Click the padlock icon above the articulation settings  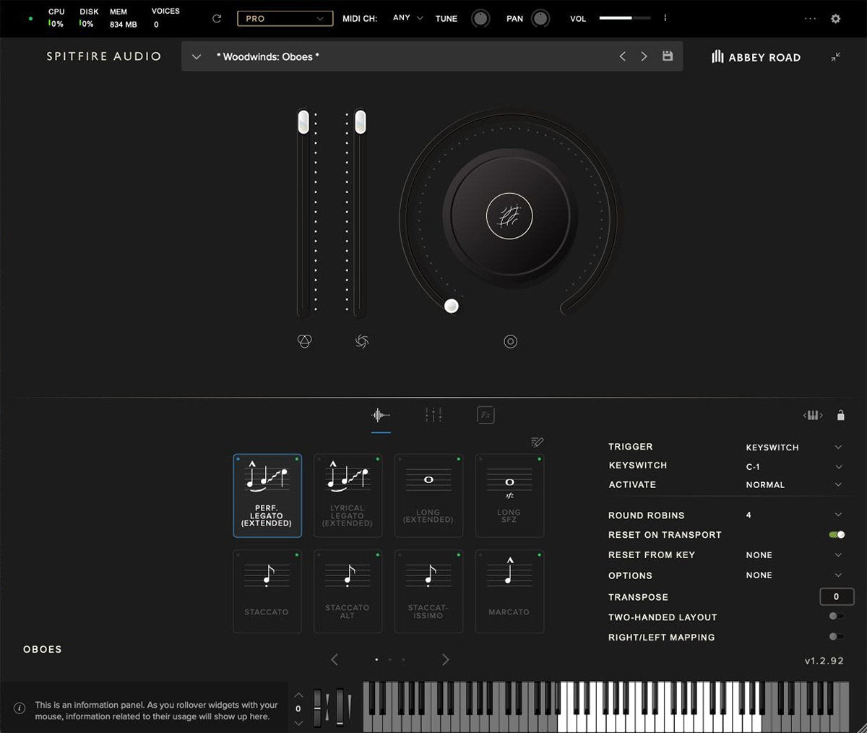coord(840,415)
